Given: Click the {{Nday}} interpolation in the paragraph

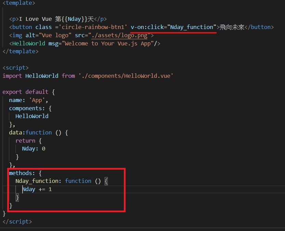Looking at the screenshot, I should point(74,19).
